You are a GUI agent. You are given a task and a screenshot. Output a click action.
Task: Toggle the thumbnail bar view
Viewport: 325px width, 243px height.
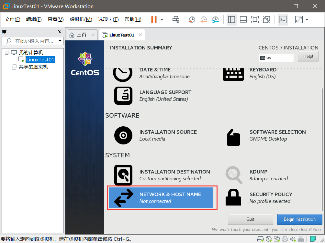click(x=243, y=19)
